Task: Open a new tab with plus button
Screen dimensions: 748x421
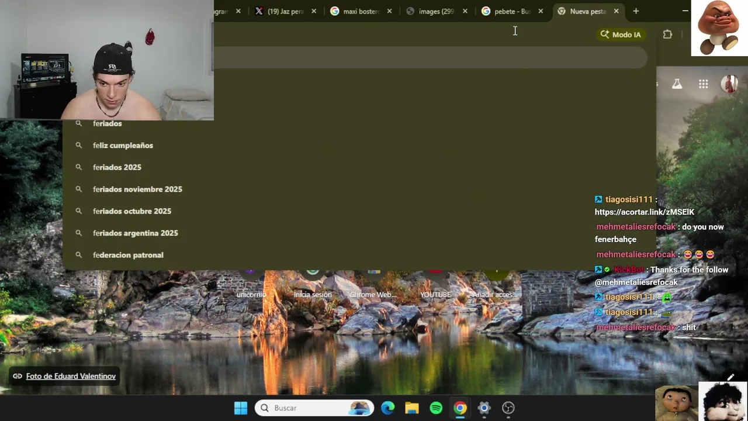Action: (x=636, y=11)
